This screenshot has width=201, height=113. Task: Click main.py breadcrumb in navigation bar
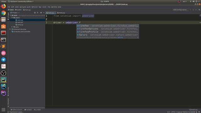click(27, 10)
